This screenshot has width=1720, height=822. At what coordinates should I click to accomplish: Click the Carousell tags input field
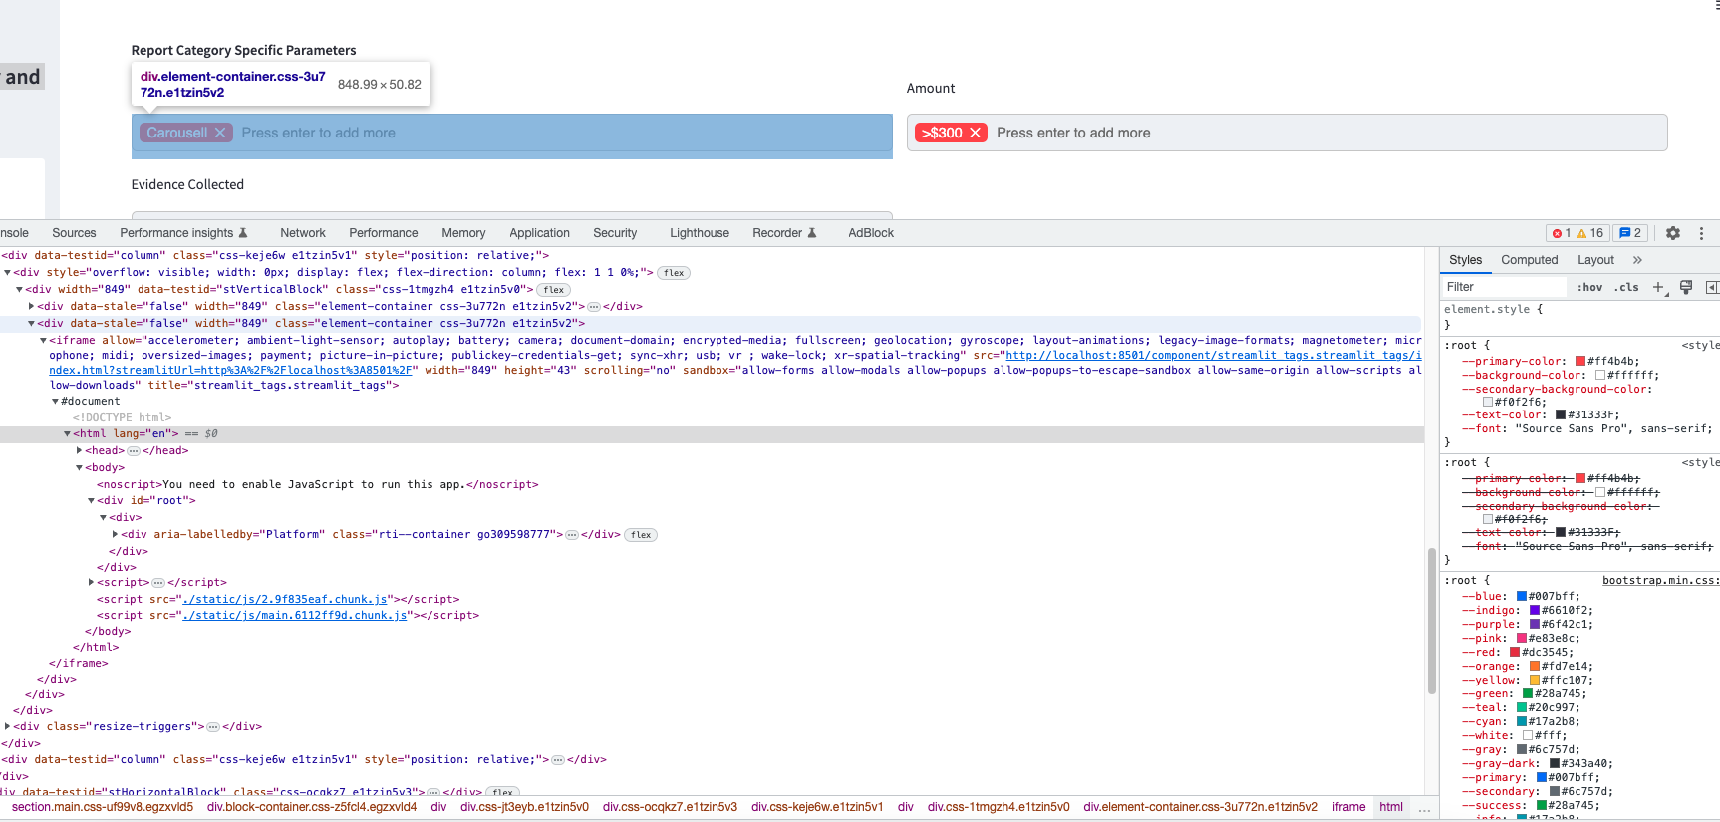tap(511, 133)
